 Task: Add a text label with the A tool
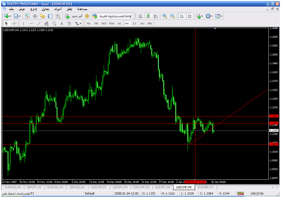(x=62, y=23)
